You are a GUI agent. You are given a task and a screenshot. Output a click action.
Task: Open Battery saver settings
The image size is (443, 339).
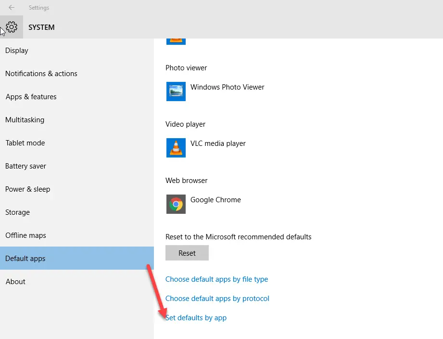click(x=25, y=166)
